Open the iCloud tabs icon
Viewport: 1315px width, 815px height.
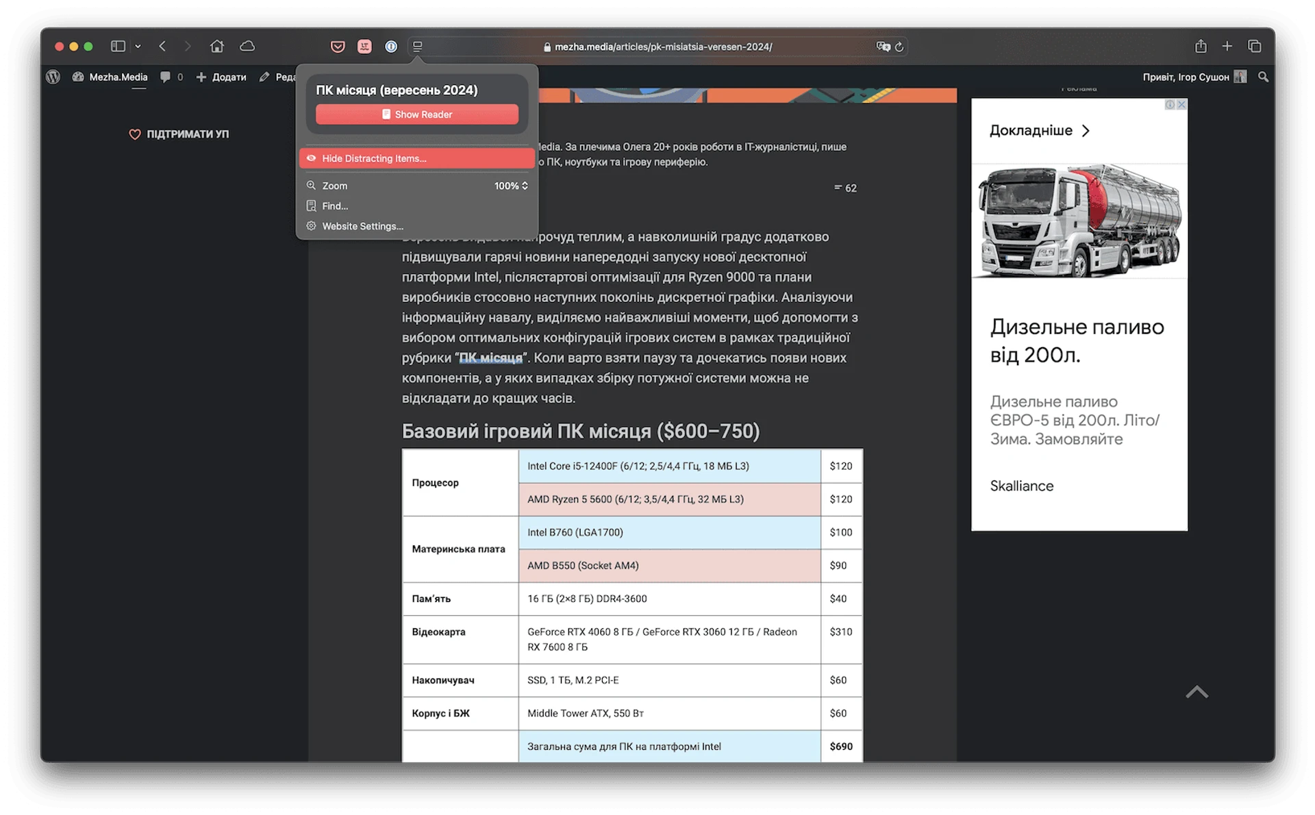click(x=247, y=47)
